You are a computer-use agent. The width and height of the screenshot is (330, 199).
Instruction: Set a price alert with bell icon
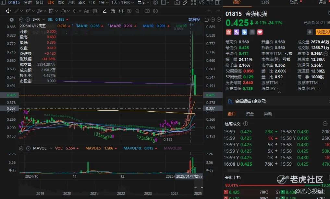(x=310, y=32)
